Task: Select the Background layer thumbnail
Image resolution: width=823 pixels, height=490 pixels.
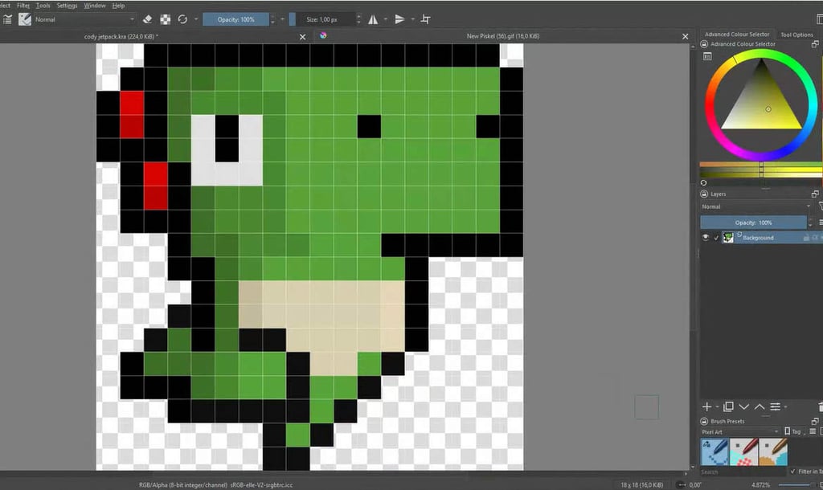Action: tap(728, 238)
